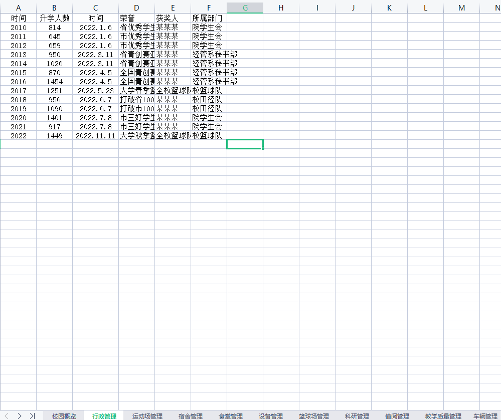Open the 运动场管理 sheet tab
This screenshot has height=420, width=501.
pyautogui.click(x=147, y=416)
